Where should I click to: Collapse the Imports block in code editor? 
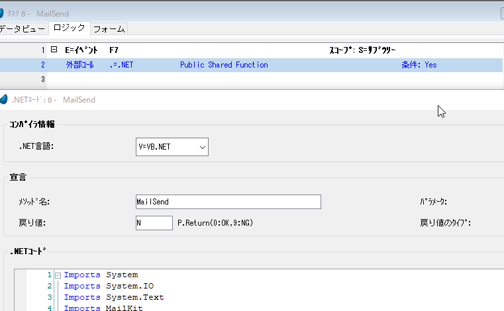[58, 275]
